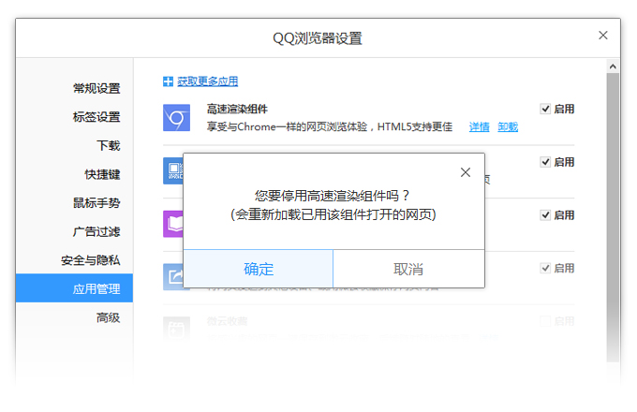The image size is (637, 412).
Task: Toggle 启用 checkbox for the purple book app
Action: pyautogui.click(x=545, y=215)
